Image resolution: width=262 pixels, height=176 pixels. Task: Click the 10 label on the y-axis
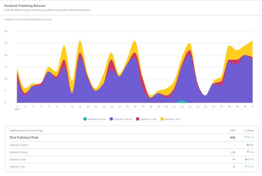click(x=6, y=79)
